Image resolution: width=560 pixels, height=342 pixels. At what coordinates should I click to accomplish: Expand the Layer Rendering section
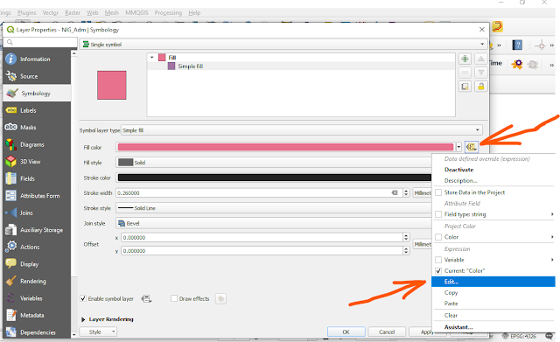click(x=83, y=319)
